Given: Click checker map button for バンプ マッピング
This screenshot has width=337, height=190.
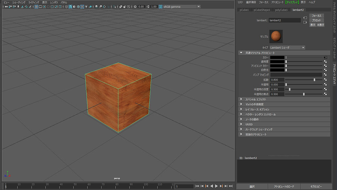Looking at the screenshot, I should pyautogui.click(x=325, y=75).
